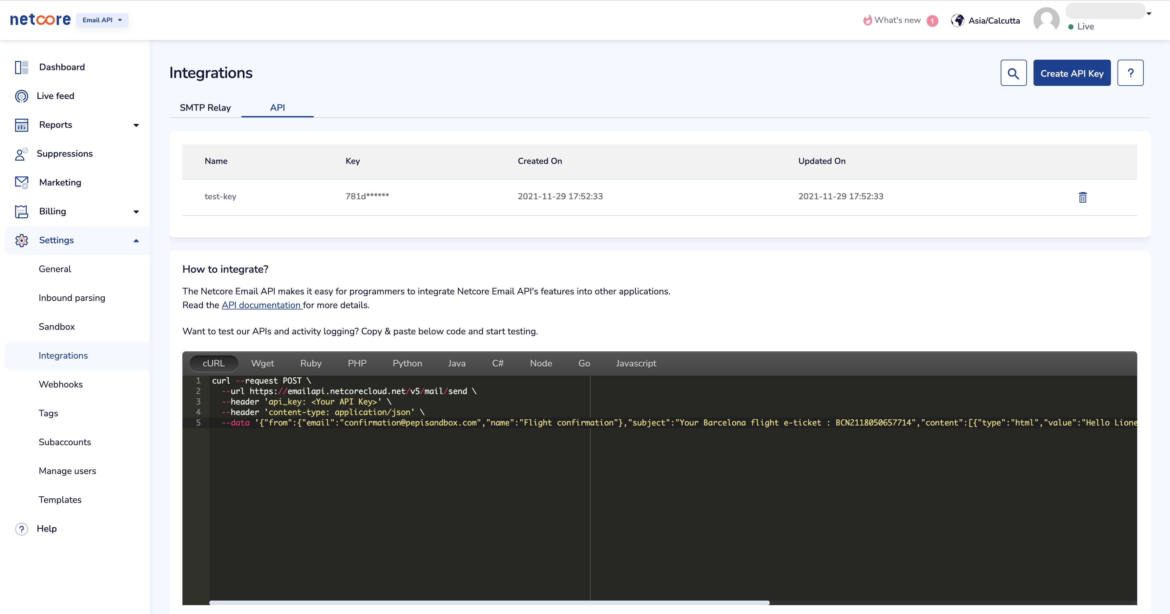This screenshot has height=614, width=1170.
Task: Delete test-key with the trash icon
Action: (x=1082, y=197)
